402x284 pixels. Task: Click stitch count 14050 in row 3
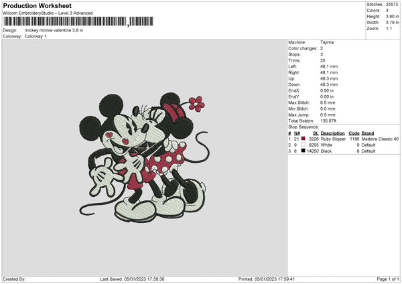click(x=312, y=151)
